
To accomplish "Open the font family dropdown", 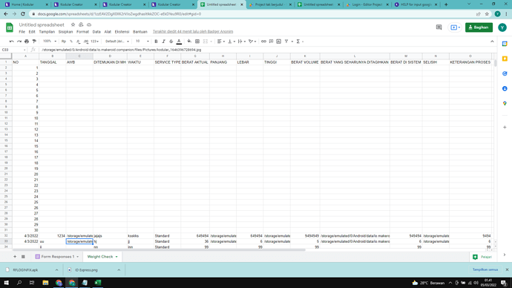I will click(x=117, y=42).
